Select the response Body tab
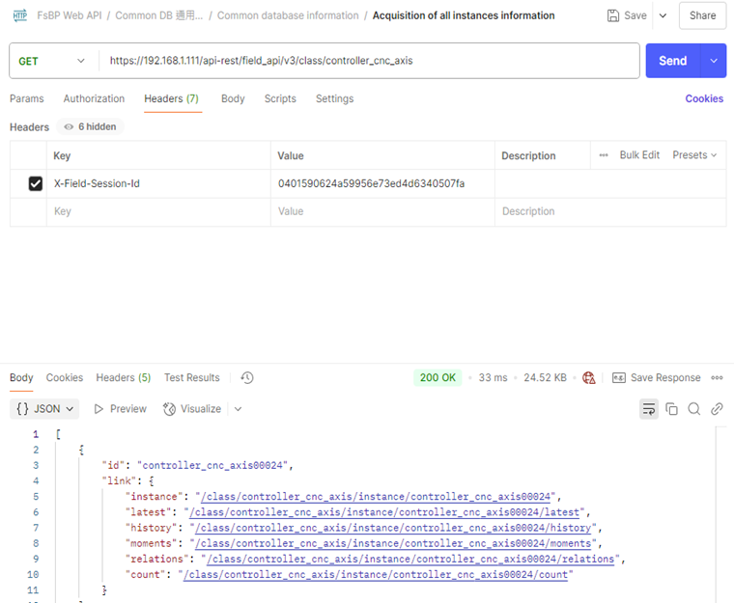734x603 pixels. 21,377
